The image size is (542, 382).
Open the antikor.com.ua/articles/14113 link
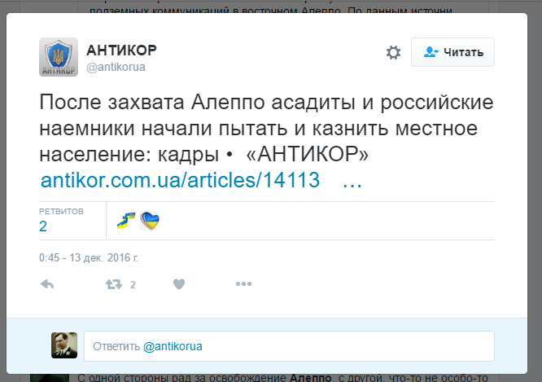click(180, 180)
